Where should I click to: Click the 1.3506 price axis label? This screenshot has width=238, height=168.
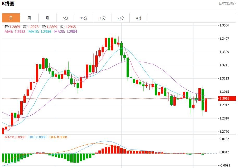224,26
